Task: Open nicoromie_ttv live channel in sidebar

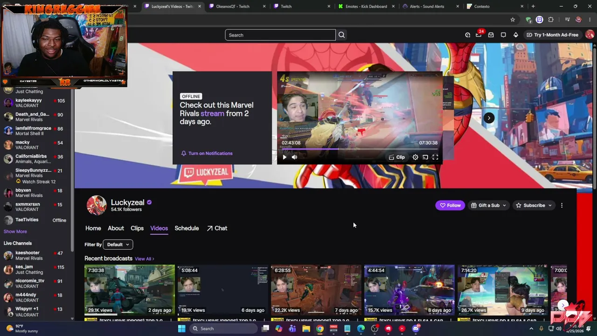Action: [35, 283]
